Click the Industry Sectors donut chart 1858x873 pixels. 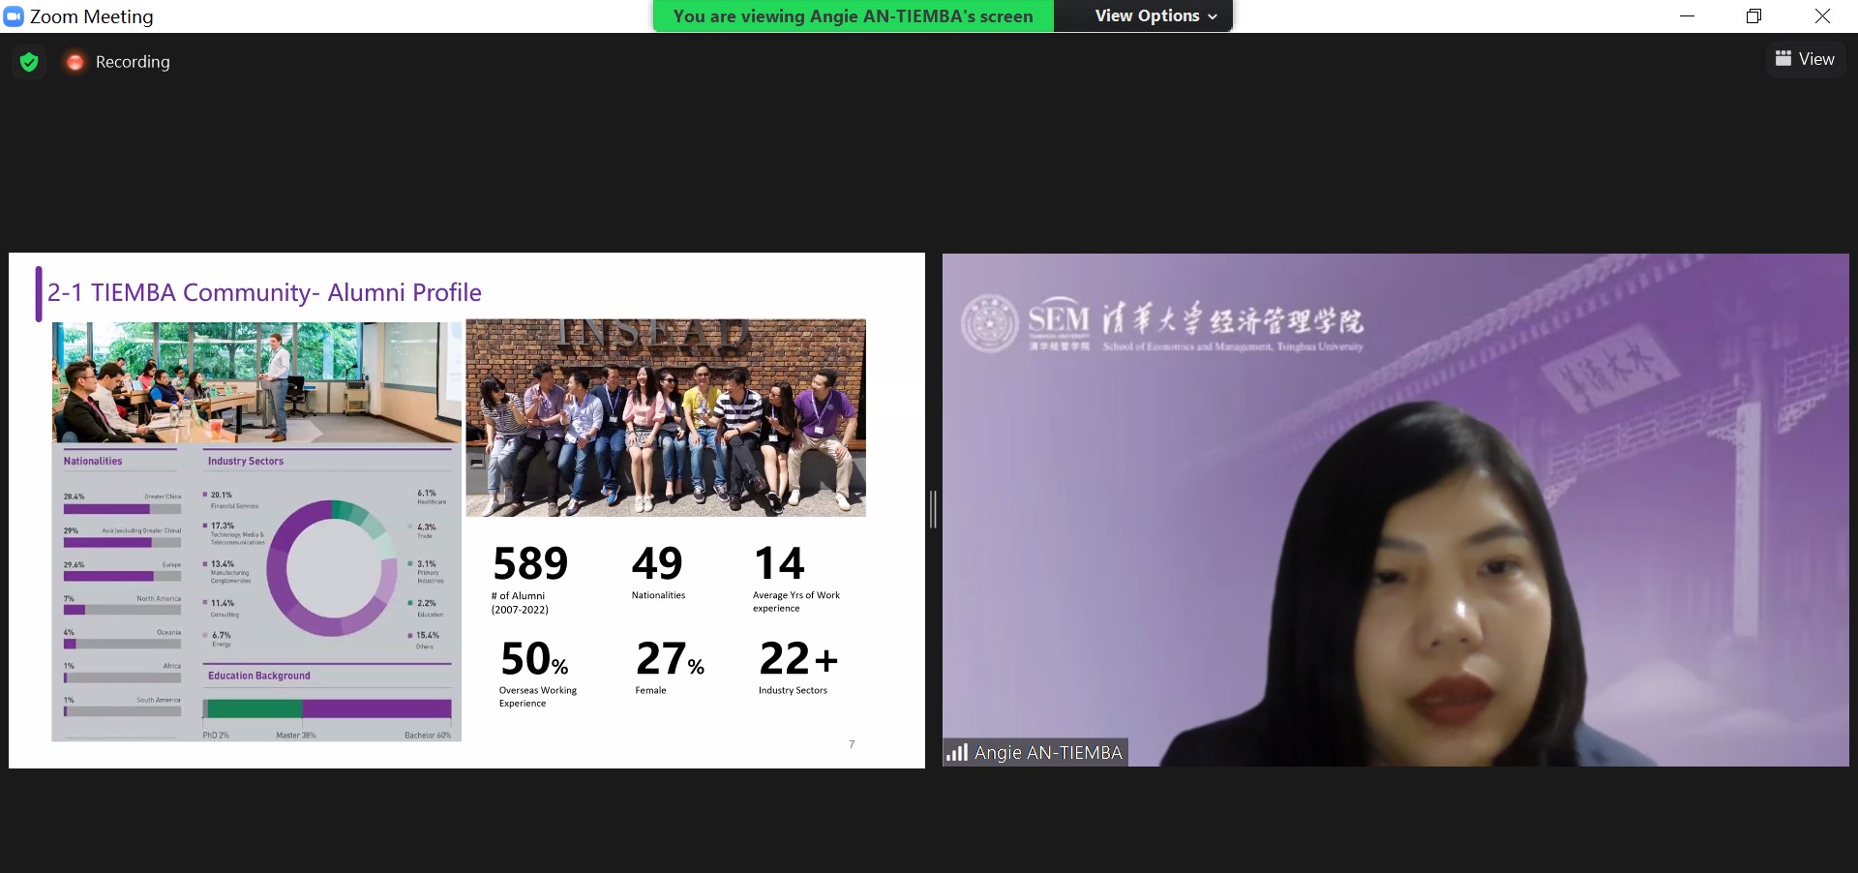click(332, 567)
